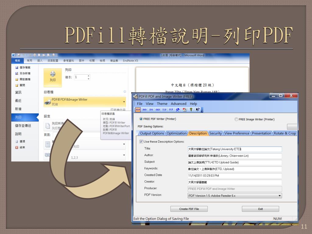Click the PDFill window title bar icon
This screenshot has width=312, height=234.
click(x=136, y=97)
